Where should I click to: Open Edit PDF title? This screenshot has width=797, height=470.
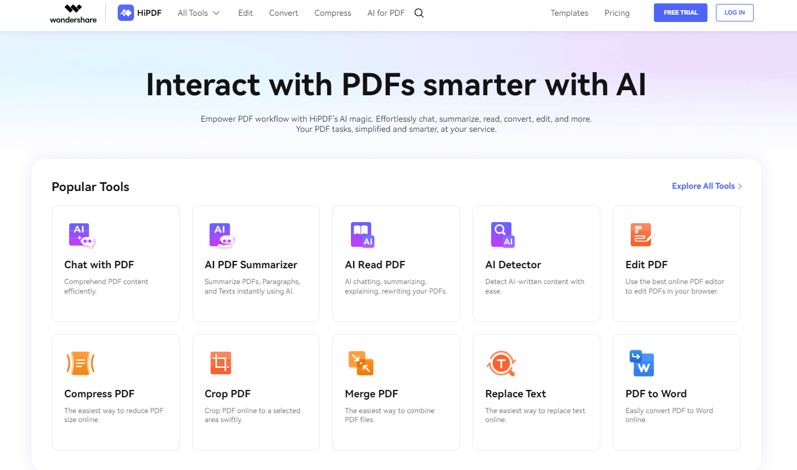647,265
